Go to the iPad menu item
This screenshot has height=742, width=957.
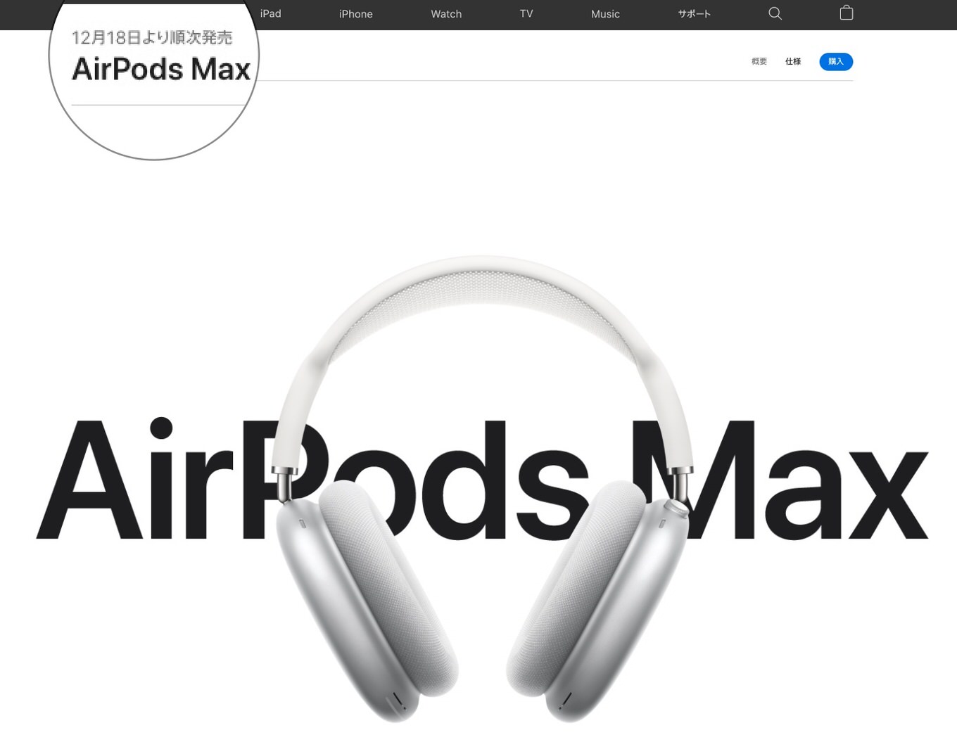pos(270,13)
